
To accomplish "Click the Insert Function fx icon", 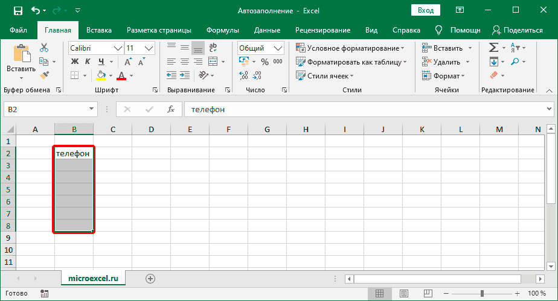I will pos(171,109).
